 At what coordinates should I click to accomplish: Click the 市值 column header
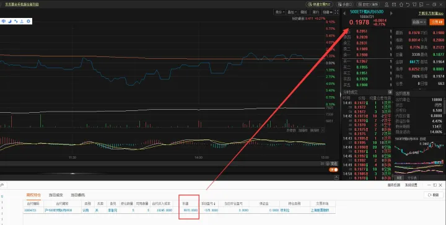186,204
